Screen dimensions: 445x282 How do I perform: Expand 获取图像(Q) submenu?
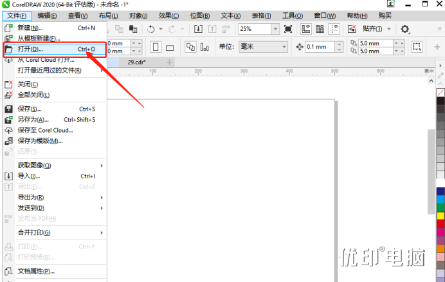(x=55, y=165)
